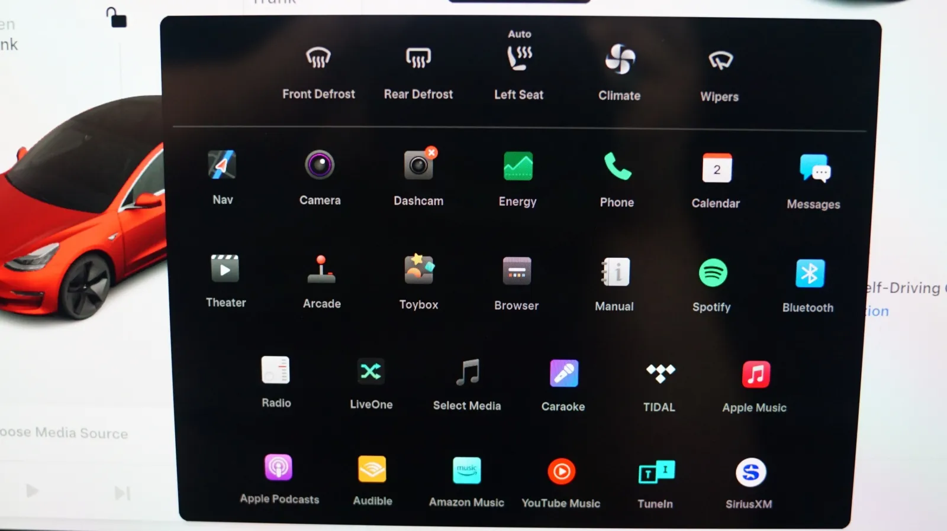Toggle Front Defrost on
This screenshot has width=947, height=531.
318,59
